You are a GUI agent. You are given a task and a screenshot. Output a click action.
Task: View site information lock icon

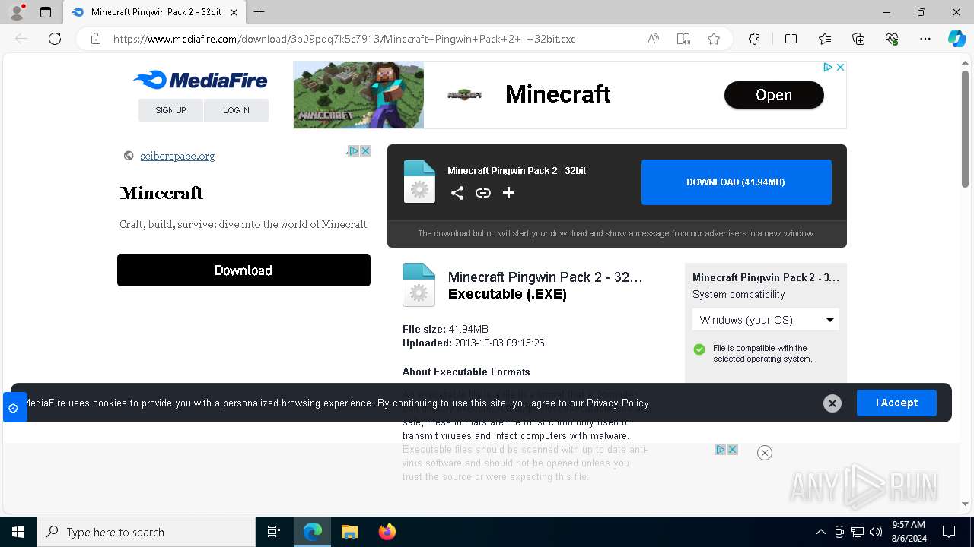point(96,39)
